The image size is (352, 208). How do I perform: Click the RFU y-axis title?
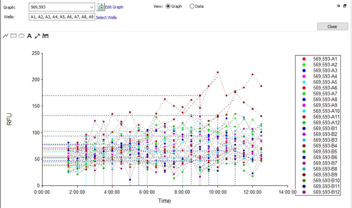(9, 119)
